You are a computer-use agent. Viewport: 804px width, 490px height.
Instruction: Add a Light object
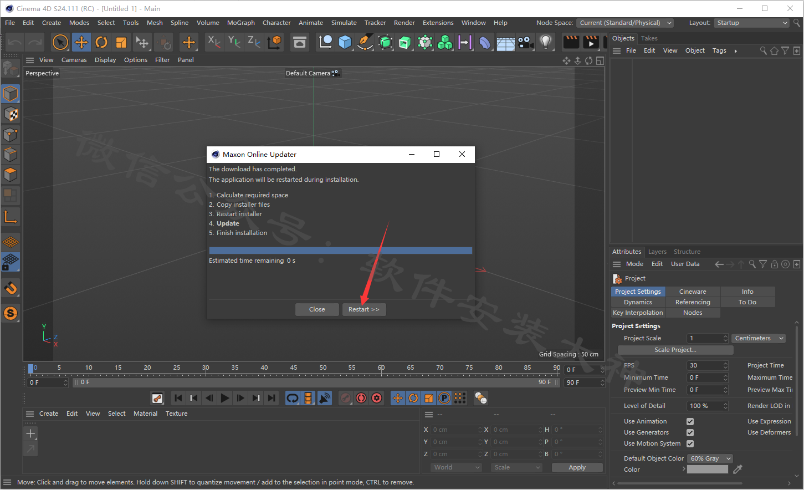coord(546,42)
